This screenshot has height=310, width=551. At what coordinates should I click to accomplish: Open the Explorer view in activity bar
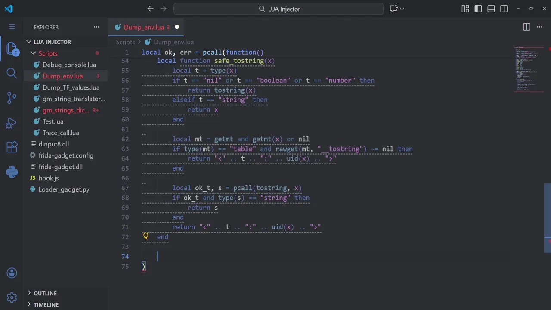pyautogui.click(x=12, y=49)
